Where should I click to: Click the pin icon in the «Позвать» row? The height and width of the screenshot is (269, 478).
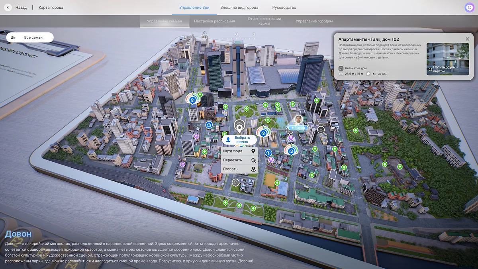point(253,169)
